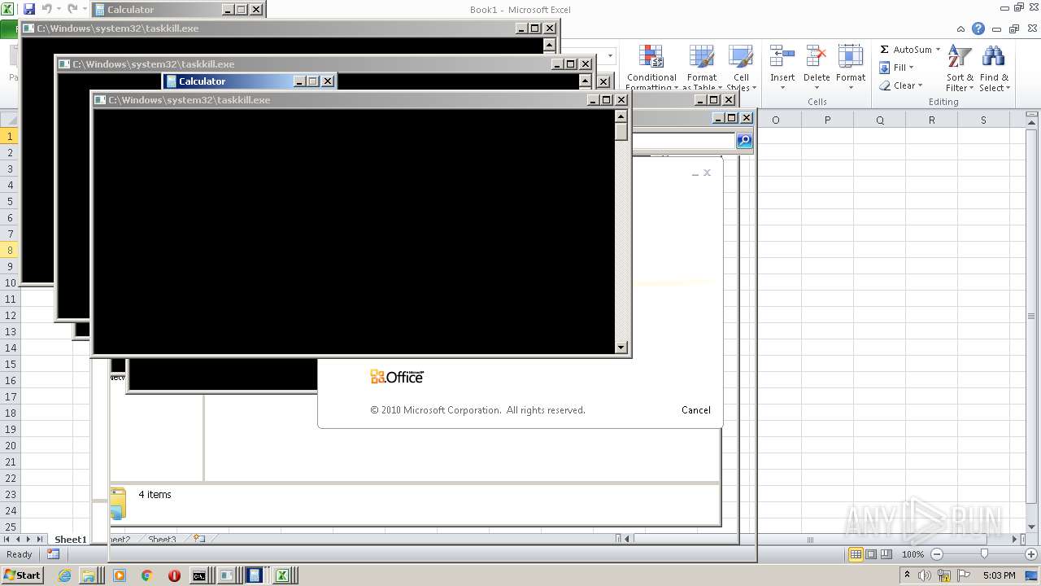Switch to command prompt taskbar group
This screenshot has height=586, width=1041.
coord(199,575)
